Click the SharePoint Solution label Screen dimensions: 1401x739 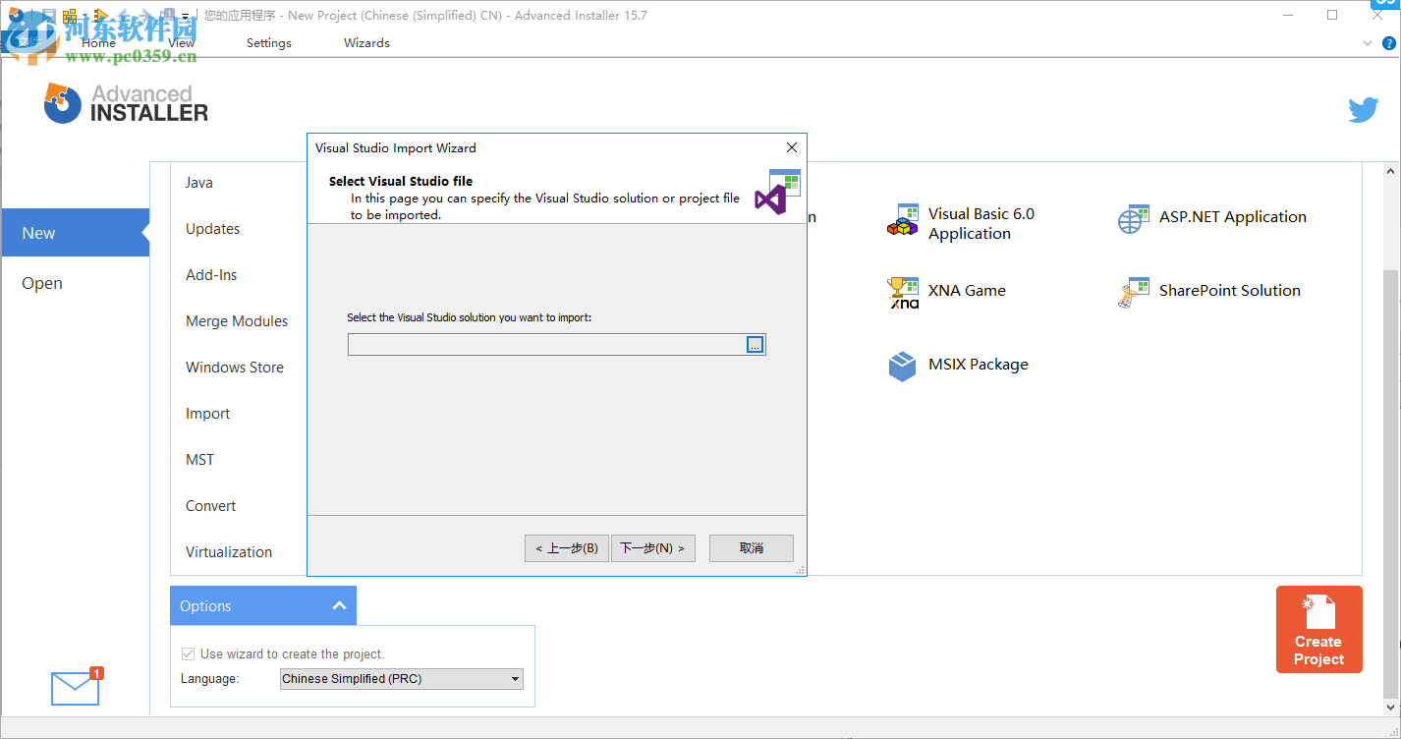[1230, 291]
